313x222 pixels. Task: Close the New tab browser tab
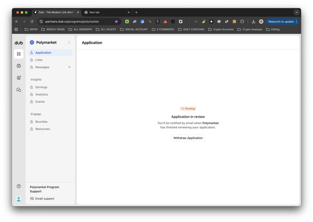pos(129,12)
